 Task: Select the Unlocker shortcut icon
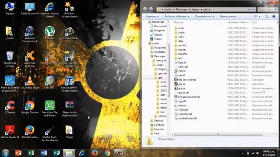pyautogui.click(x=70, y=10)
